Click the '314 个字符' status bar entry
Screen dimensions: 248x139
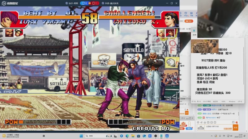click(207, 102)
